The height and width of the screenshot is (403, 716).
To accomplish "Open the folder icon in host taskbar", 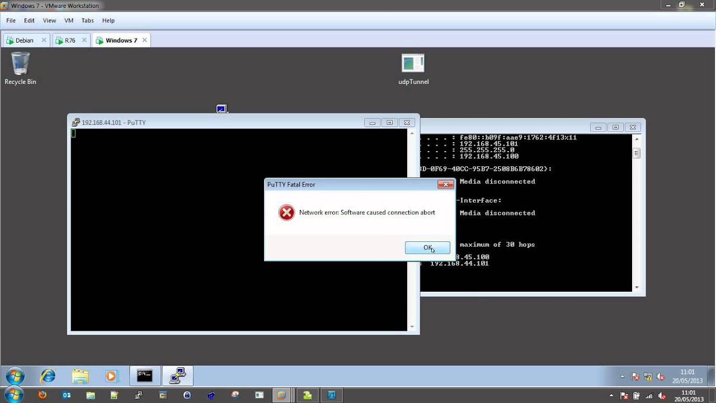I will coord(91,395).
